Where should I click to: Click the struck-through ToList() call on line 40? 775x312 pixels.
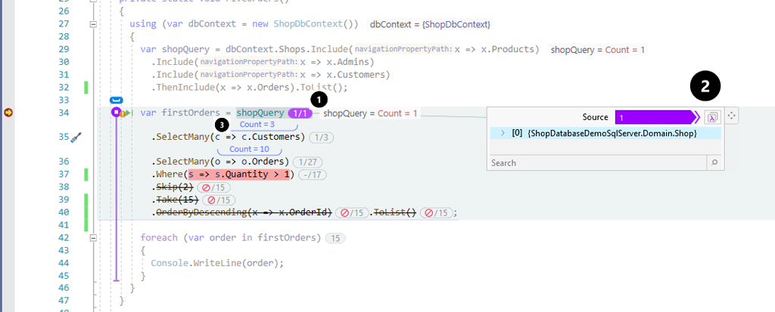tap(395, 213)
